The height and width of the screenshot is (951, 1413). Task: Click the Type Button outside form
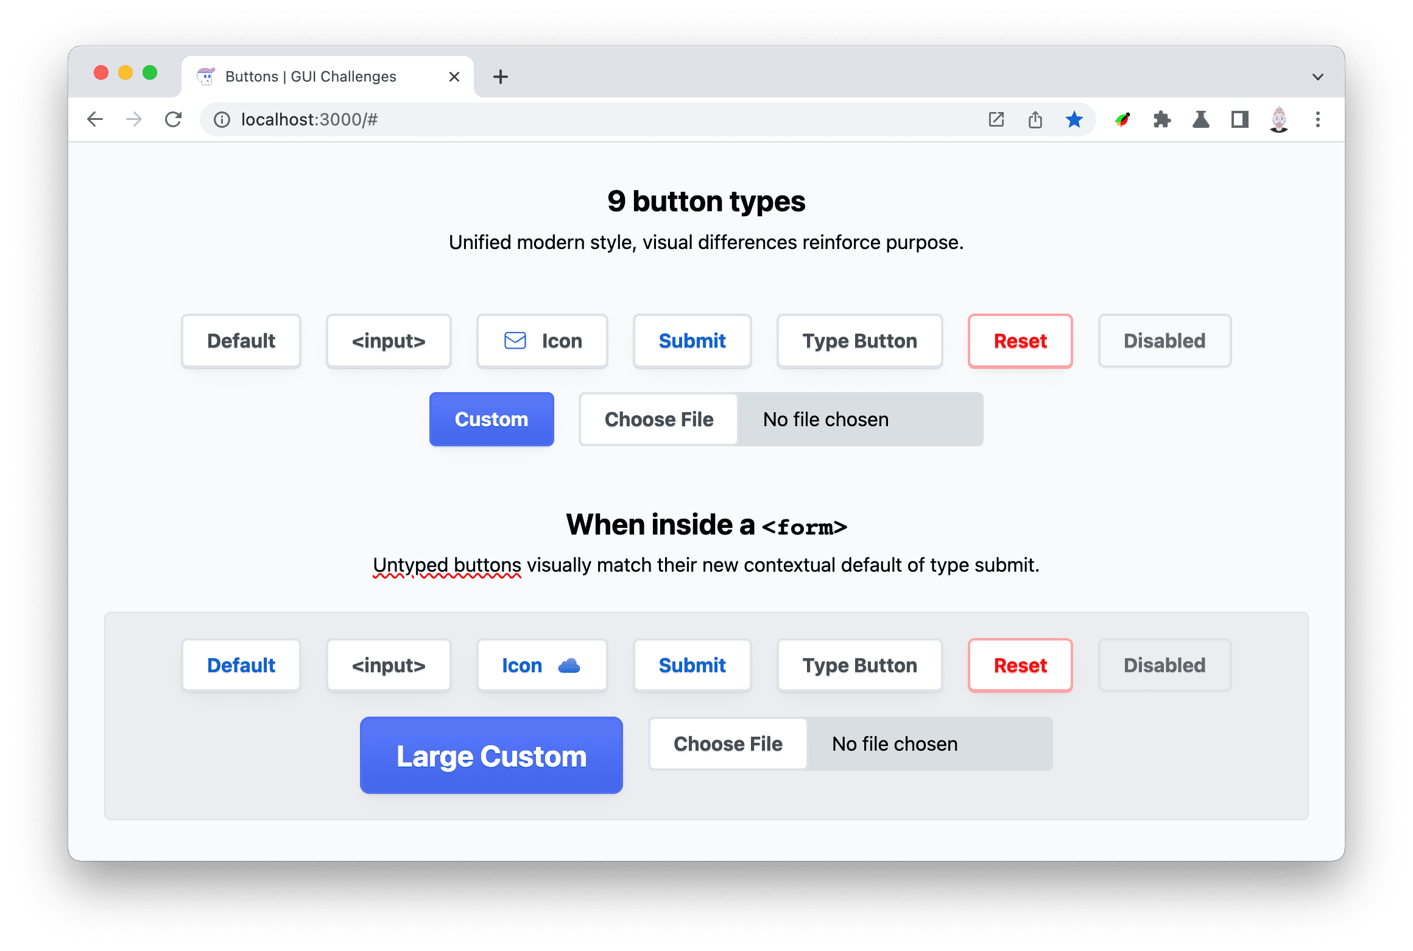click(860, 341)
